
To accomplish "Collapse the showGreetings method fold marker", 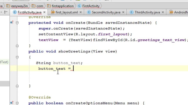I will [17, 57].
